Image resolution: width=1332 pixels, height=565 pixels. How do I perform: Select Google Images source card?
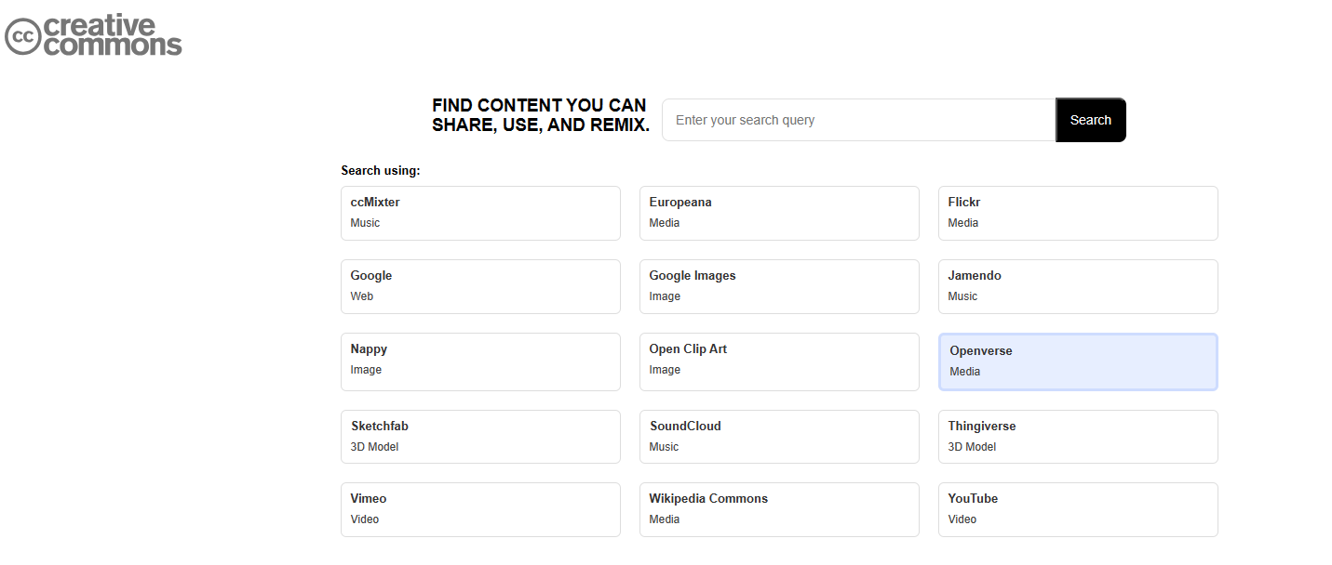pyautogui.click(x=779, y=286)
